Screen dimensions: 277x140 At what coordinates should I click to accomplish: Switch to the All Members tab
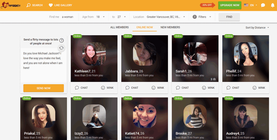pos(119,27)
